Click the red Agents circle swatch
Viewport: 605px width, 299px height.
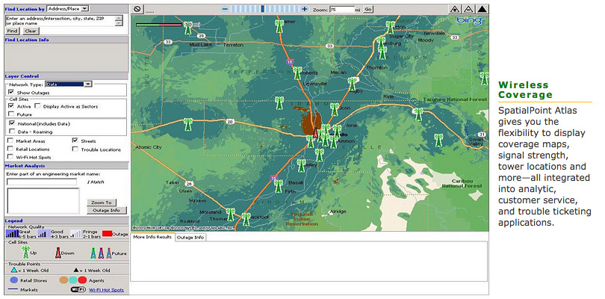pos(82,280)
